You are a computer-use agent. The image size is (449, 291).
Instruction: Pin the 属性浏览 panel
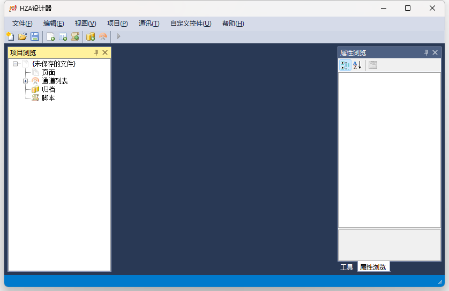426,52
